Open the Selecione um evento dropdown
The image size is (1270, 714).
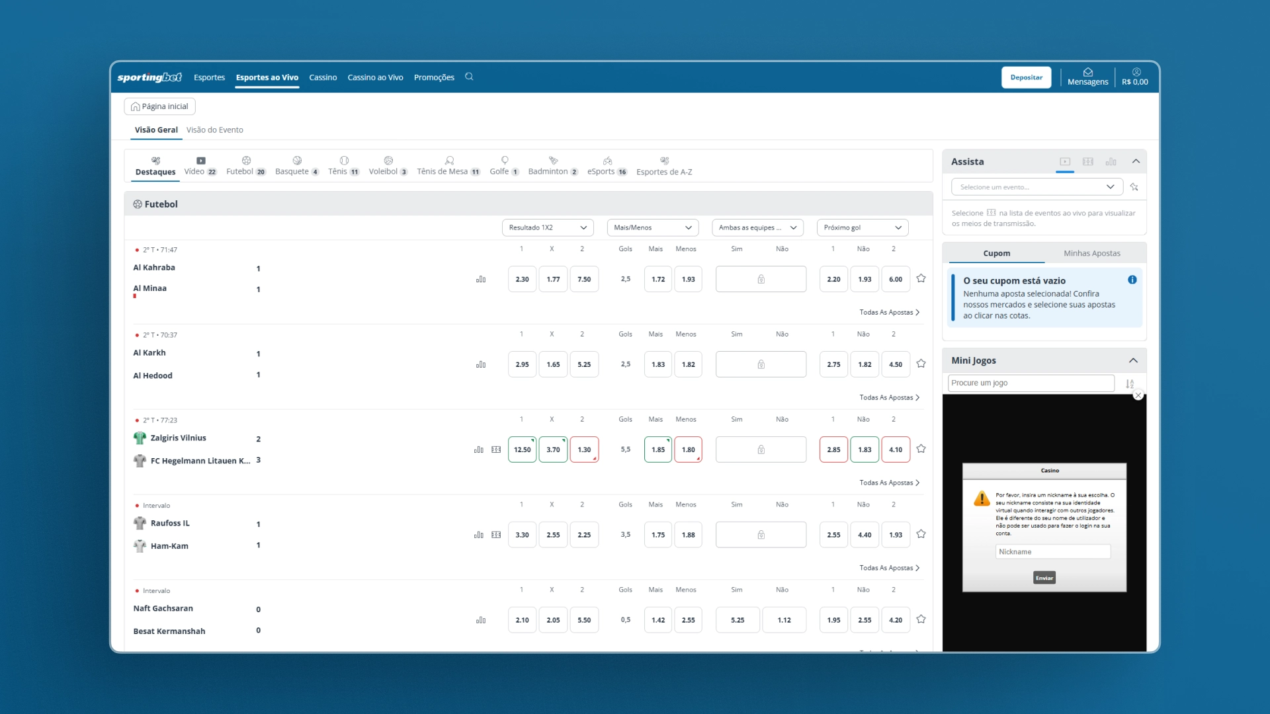coord(1037,187)
